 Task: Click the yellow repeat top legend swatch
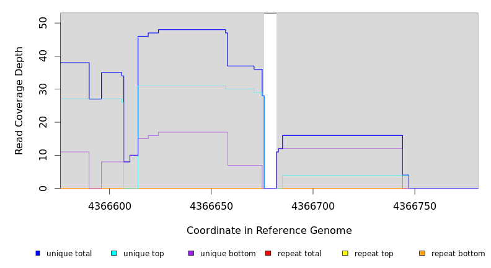(345, 253)
